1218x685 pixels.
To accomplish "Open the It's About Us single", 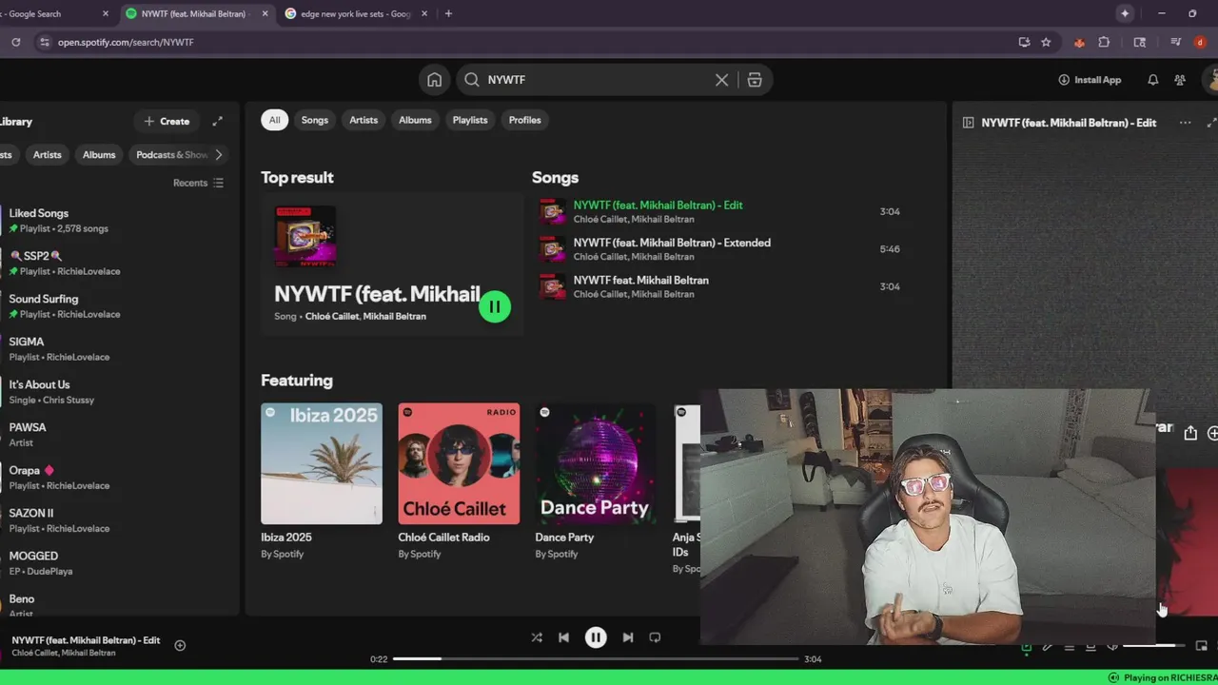I will [116, 392].
